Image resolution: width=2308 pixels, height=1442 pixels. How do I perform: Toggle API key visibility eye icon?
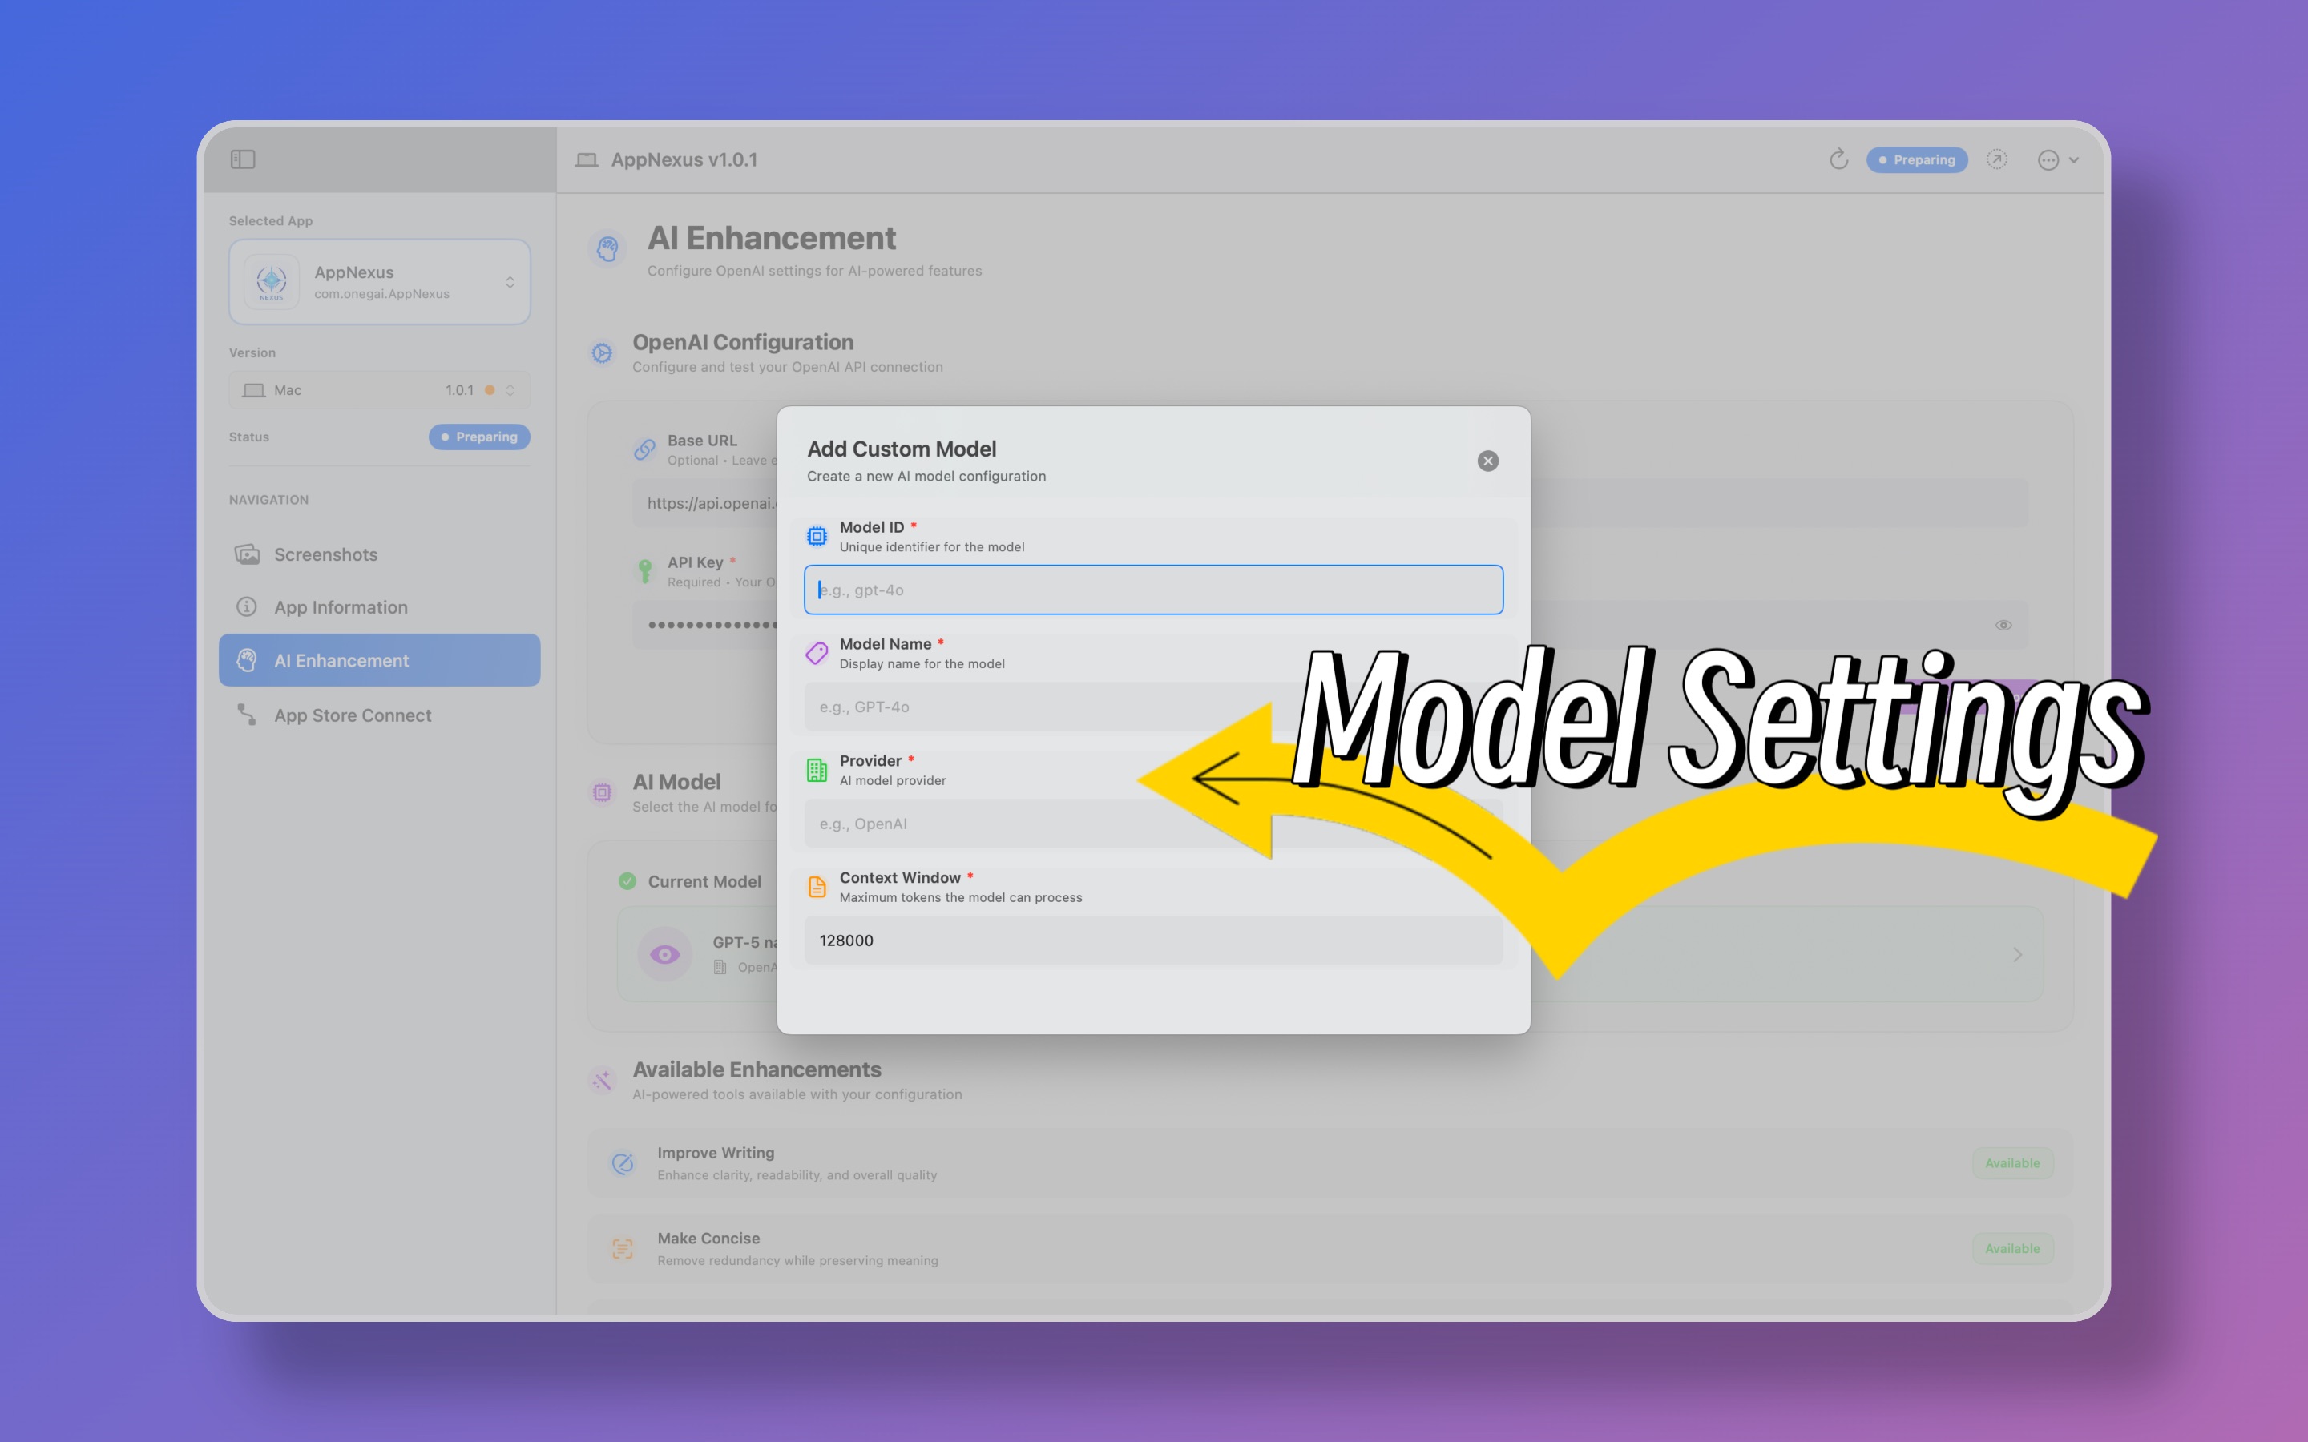(x=2003, y=626)
